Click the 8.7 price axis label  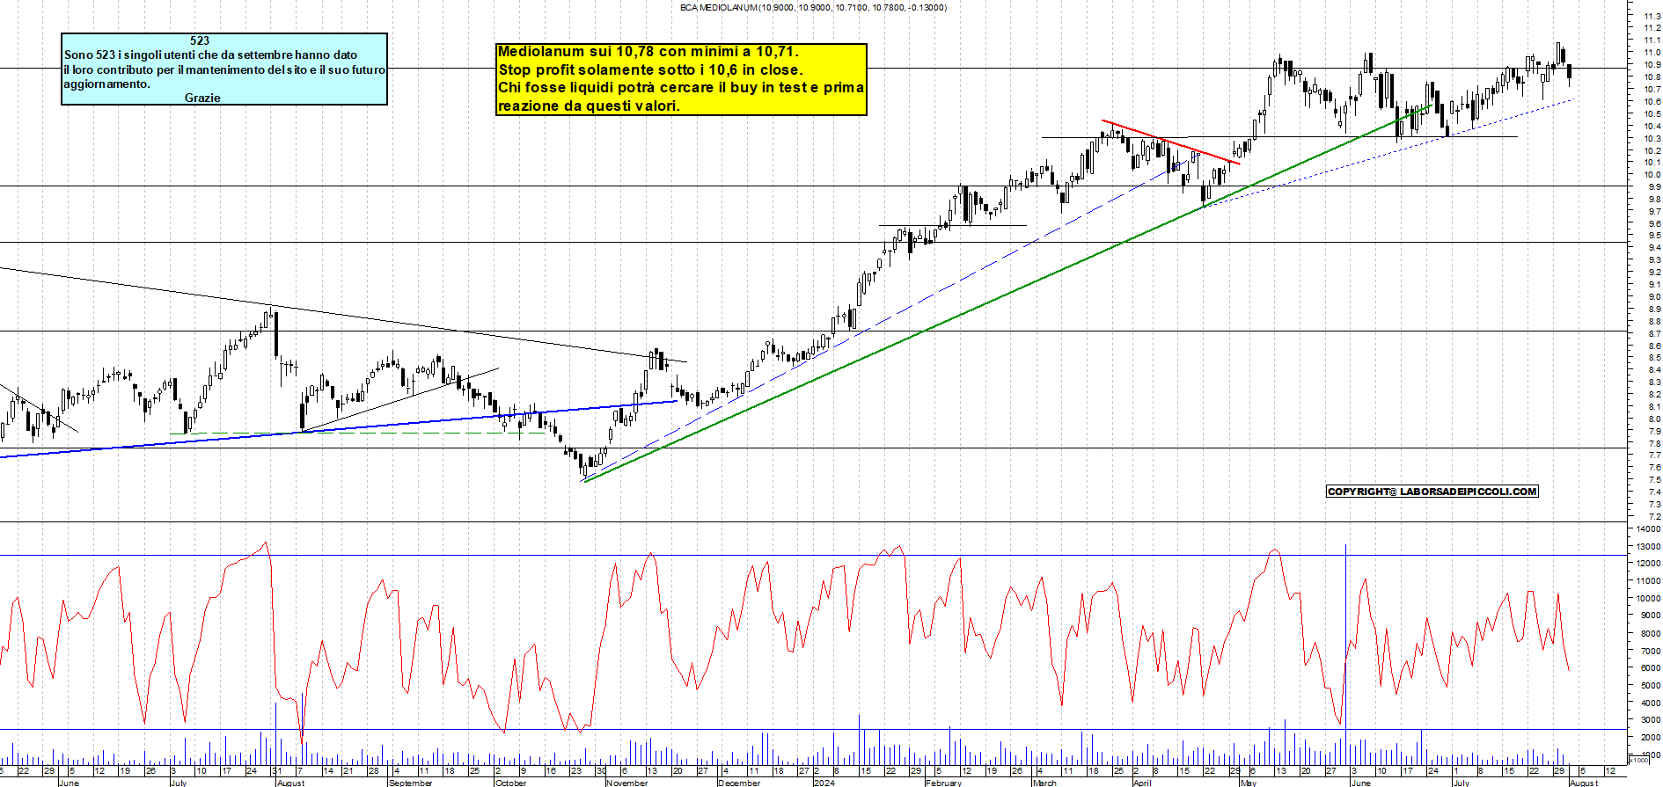1654,334
